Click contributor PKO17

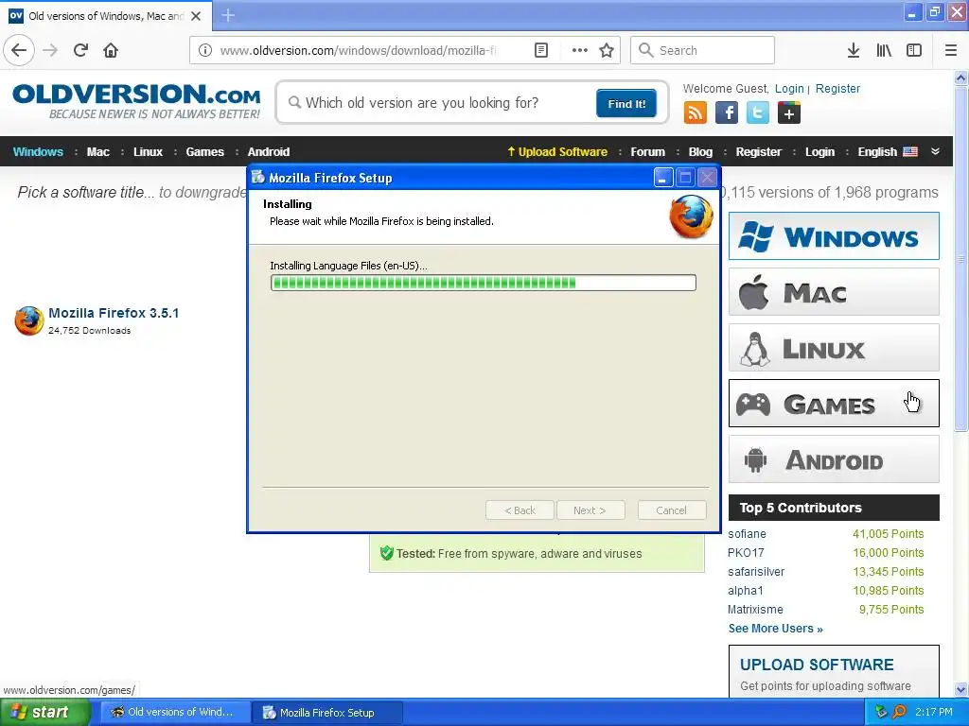tap(746, 553)
